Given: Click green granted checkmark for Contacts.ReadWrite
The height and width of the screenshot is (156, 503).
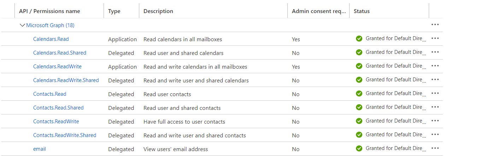Looking at the screenshot, I should (x=359, y=121).
